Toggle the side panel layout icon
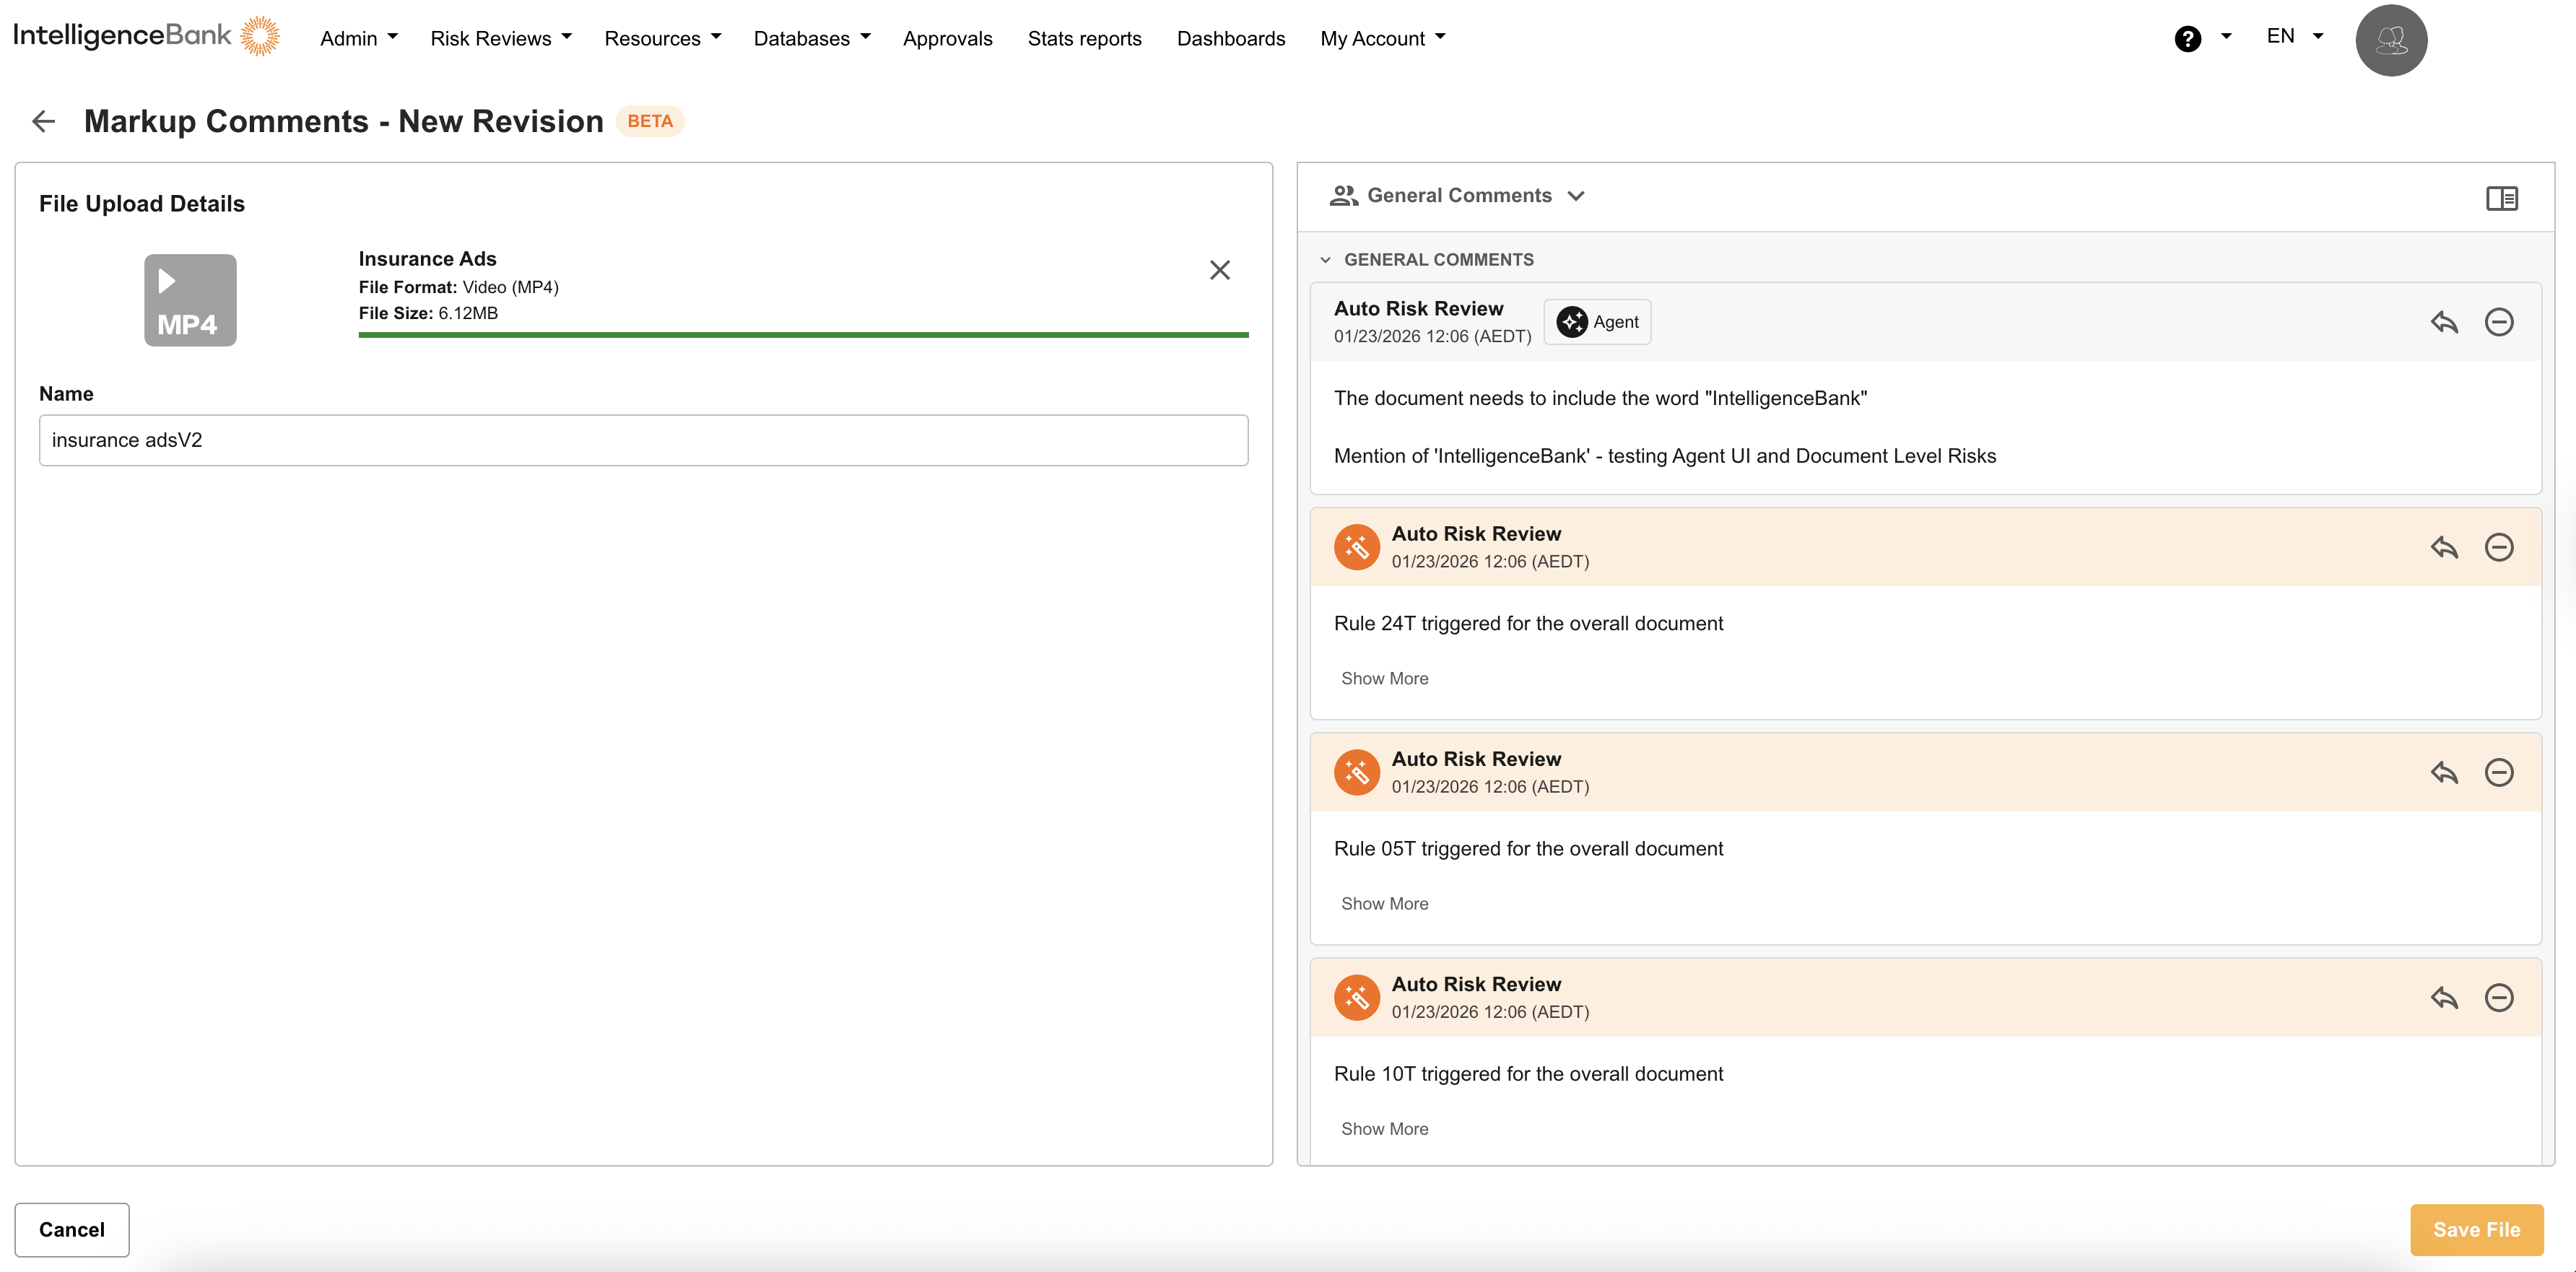Viewport: 2576px width, 1272px height. tap(2501, 197)
